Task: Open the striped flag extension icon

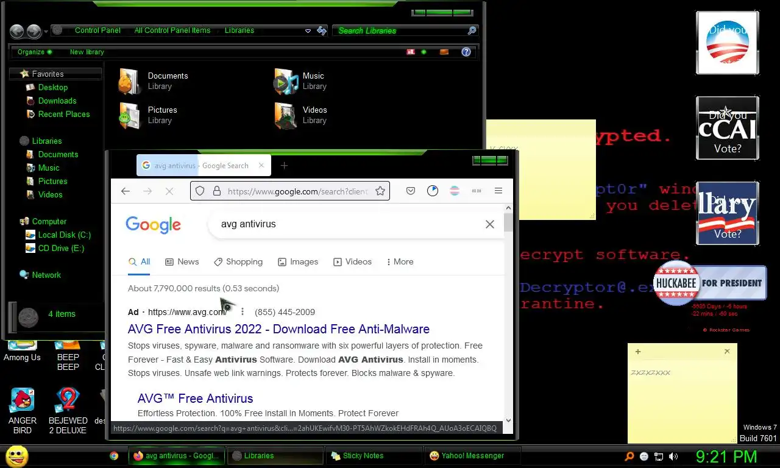Action: 455,191
